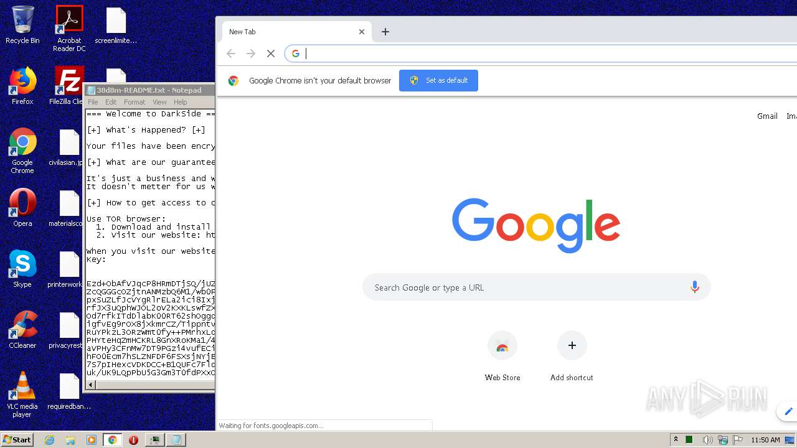Open the Gmail link

coord(767,116)
